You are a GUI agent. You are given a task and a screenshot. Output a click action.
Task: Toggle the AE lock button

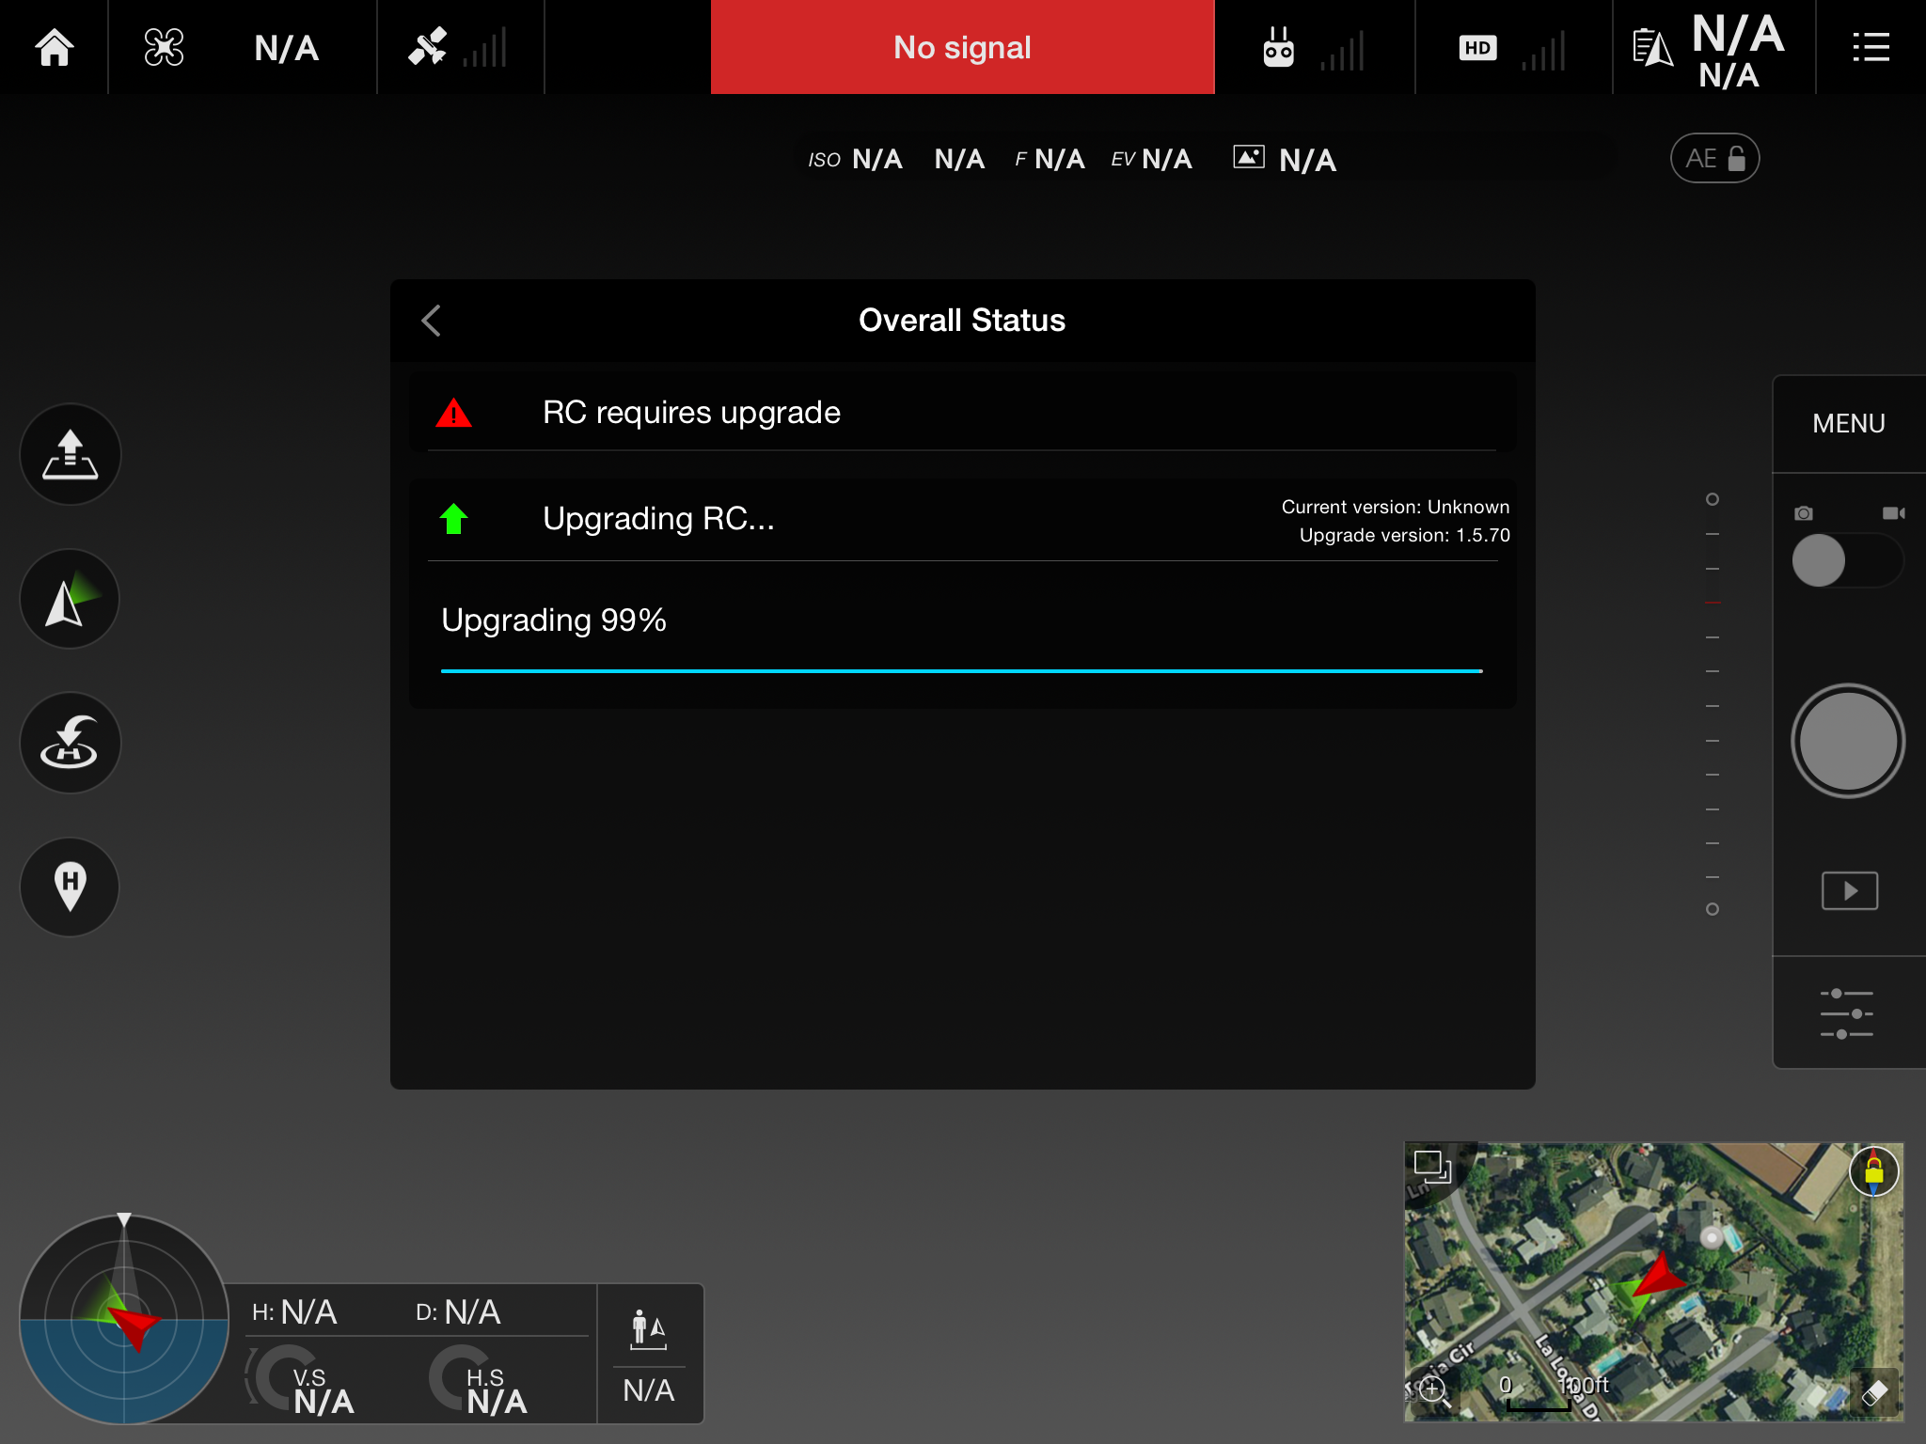point(1713,158)
